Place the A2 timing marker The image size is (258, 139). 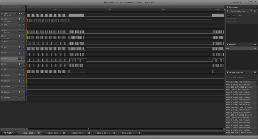click(234, 16)
